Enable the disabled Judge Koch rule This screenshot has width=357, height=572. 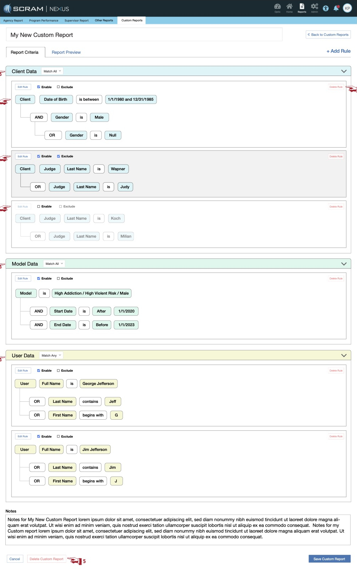[x=39, y=206]
